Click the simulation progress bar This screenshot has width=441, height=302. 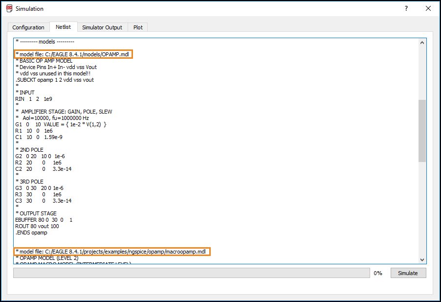click(x=192, y=273)
